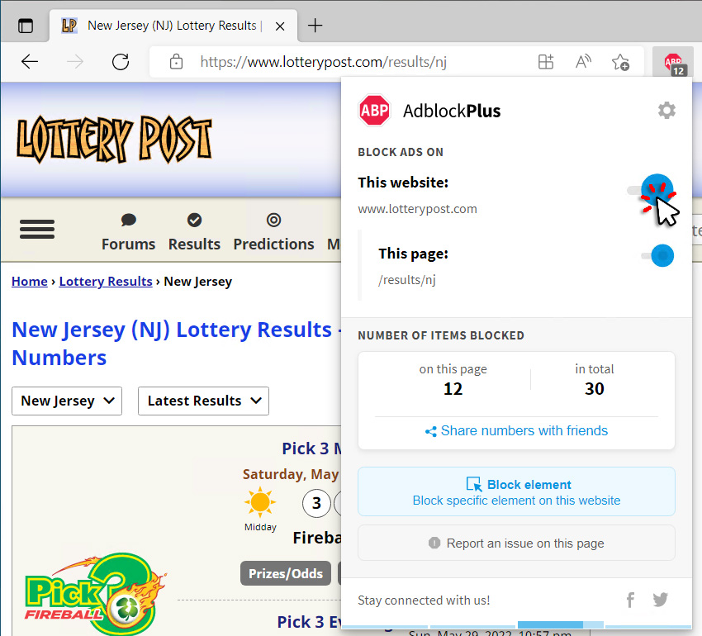
Task: Click the www.lotterypost.com domain text
Action: 417,209
